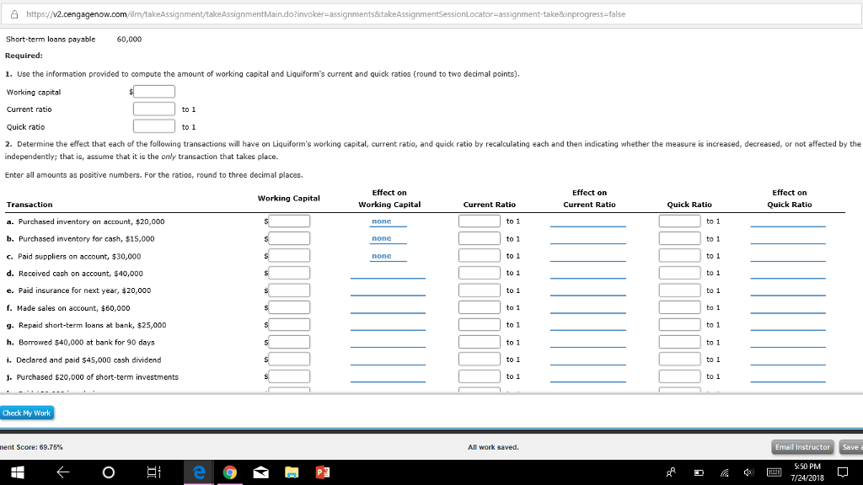Viewport: 863px width, 485px height.
Task: Open Google Chrome from the taskbar
Action: pos(229,472)
